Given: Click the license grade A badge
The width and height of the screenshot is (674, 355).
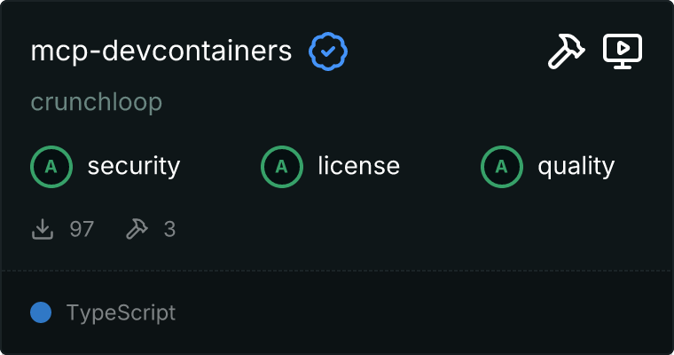Looking at the screenshot, I should pos(281,167).
